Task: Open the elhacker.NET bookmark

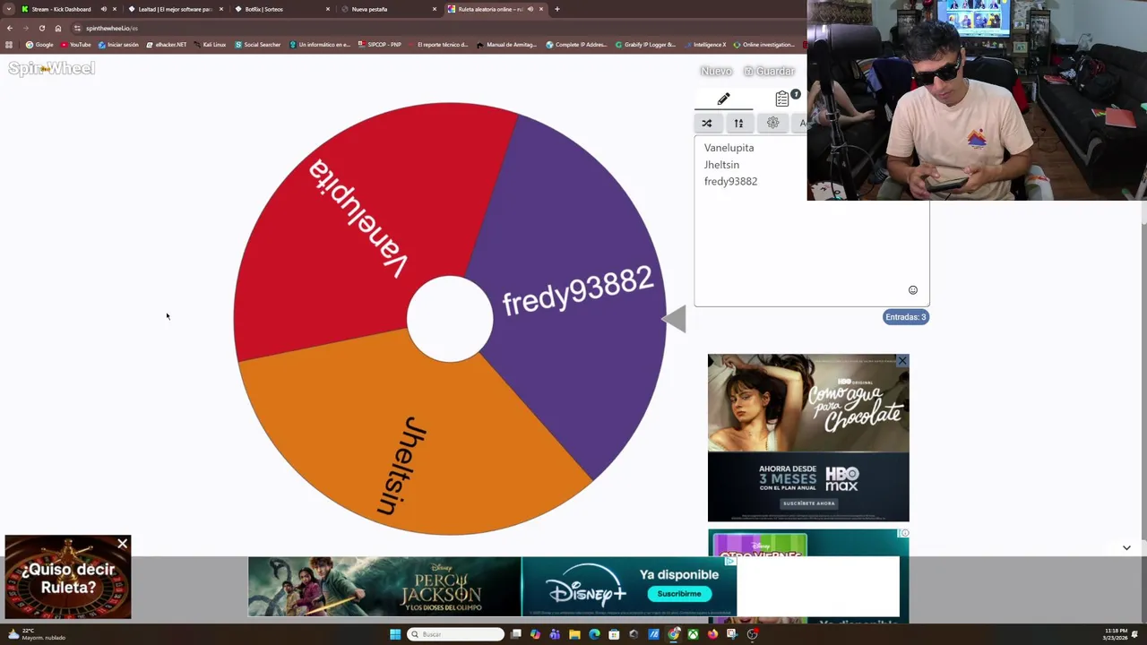Action: 167,45
